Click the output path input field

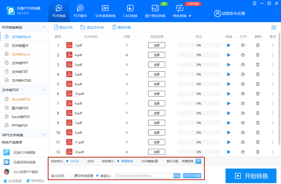145,176
